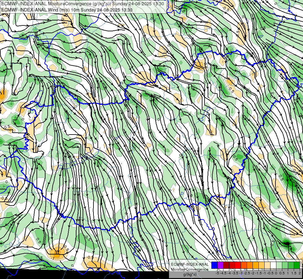Screen dimensions: 303x279
Task: Click the -4.5 tick label on the legend
Action: coord(223,273)
